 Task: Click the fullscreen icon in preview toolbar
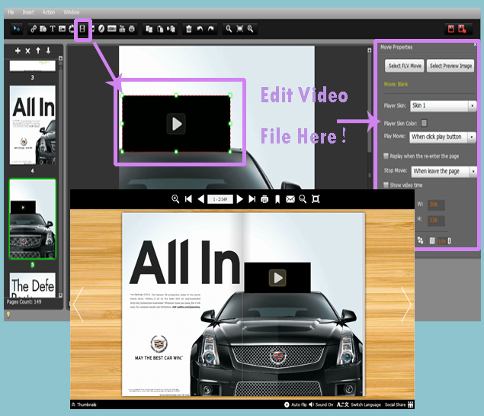click(316, 199)
